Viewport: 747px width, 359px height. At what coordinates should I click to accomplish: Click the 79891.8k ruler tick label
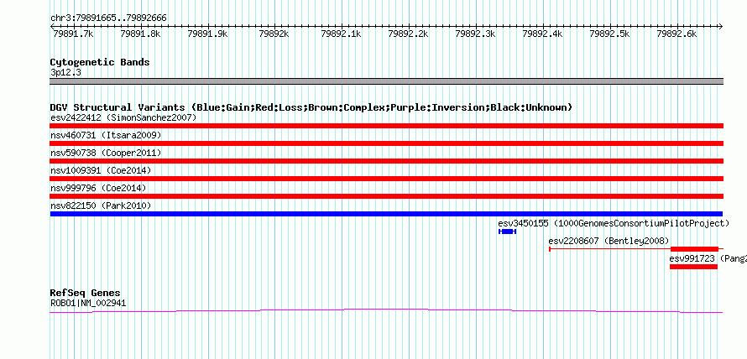coord(140,34)
